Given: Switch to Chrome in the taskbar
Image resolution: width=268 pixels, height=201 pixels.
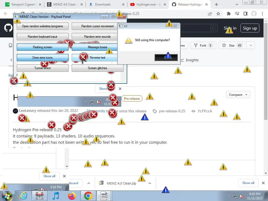Looking at the screenshot, I should [x=88, y=196].
